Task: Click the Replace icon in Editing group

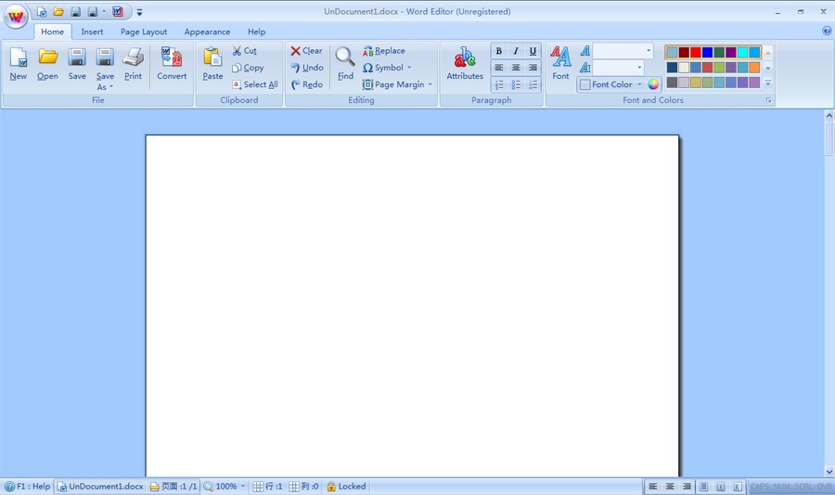Action: coord(368,51)
